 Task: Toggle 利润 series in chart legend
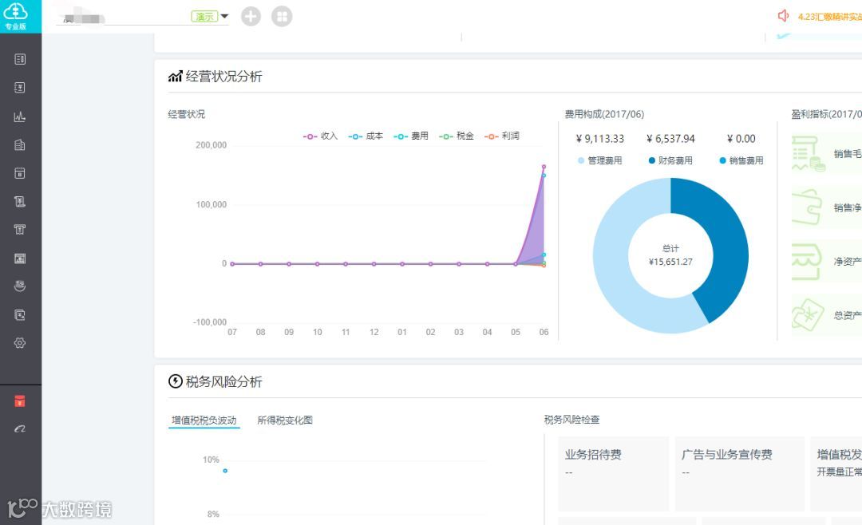click(501, 136)
